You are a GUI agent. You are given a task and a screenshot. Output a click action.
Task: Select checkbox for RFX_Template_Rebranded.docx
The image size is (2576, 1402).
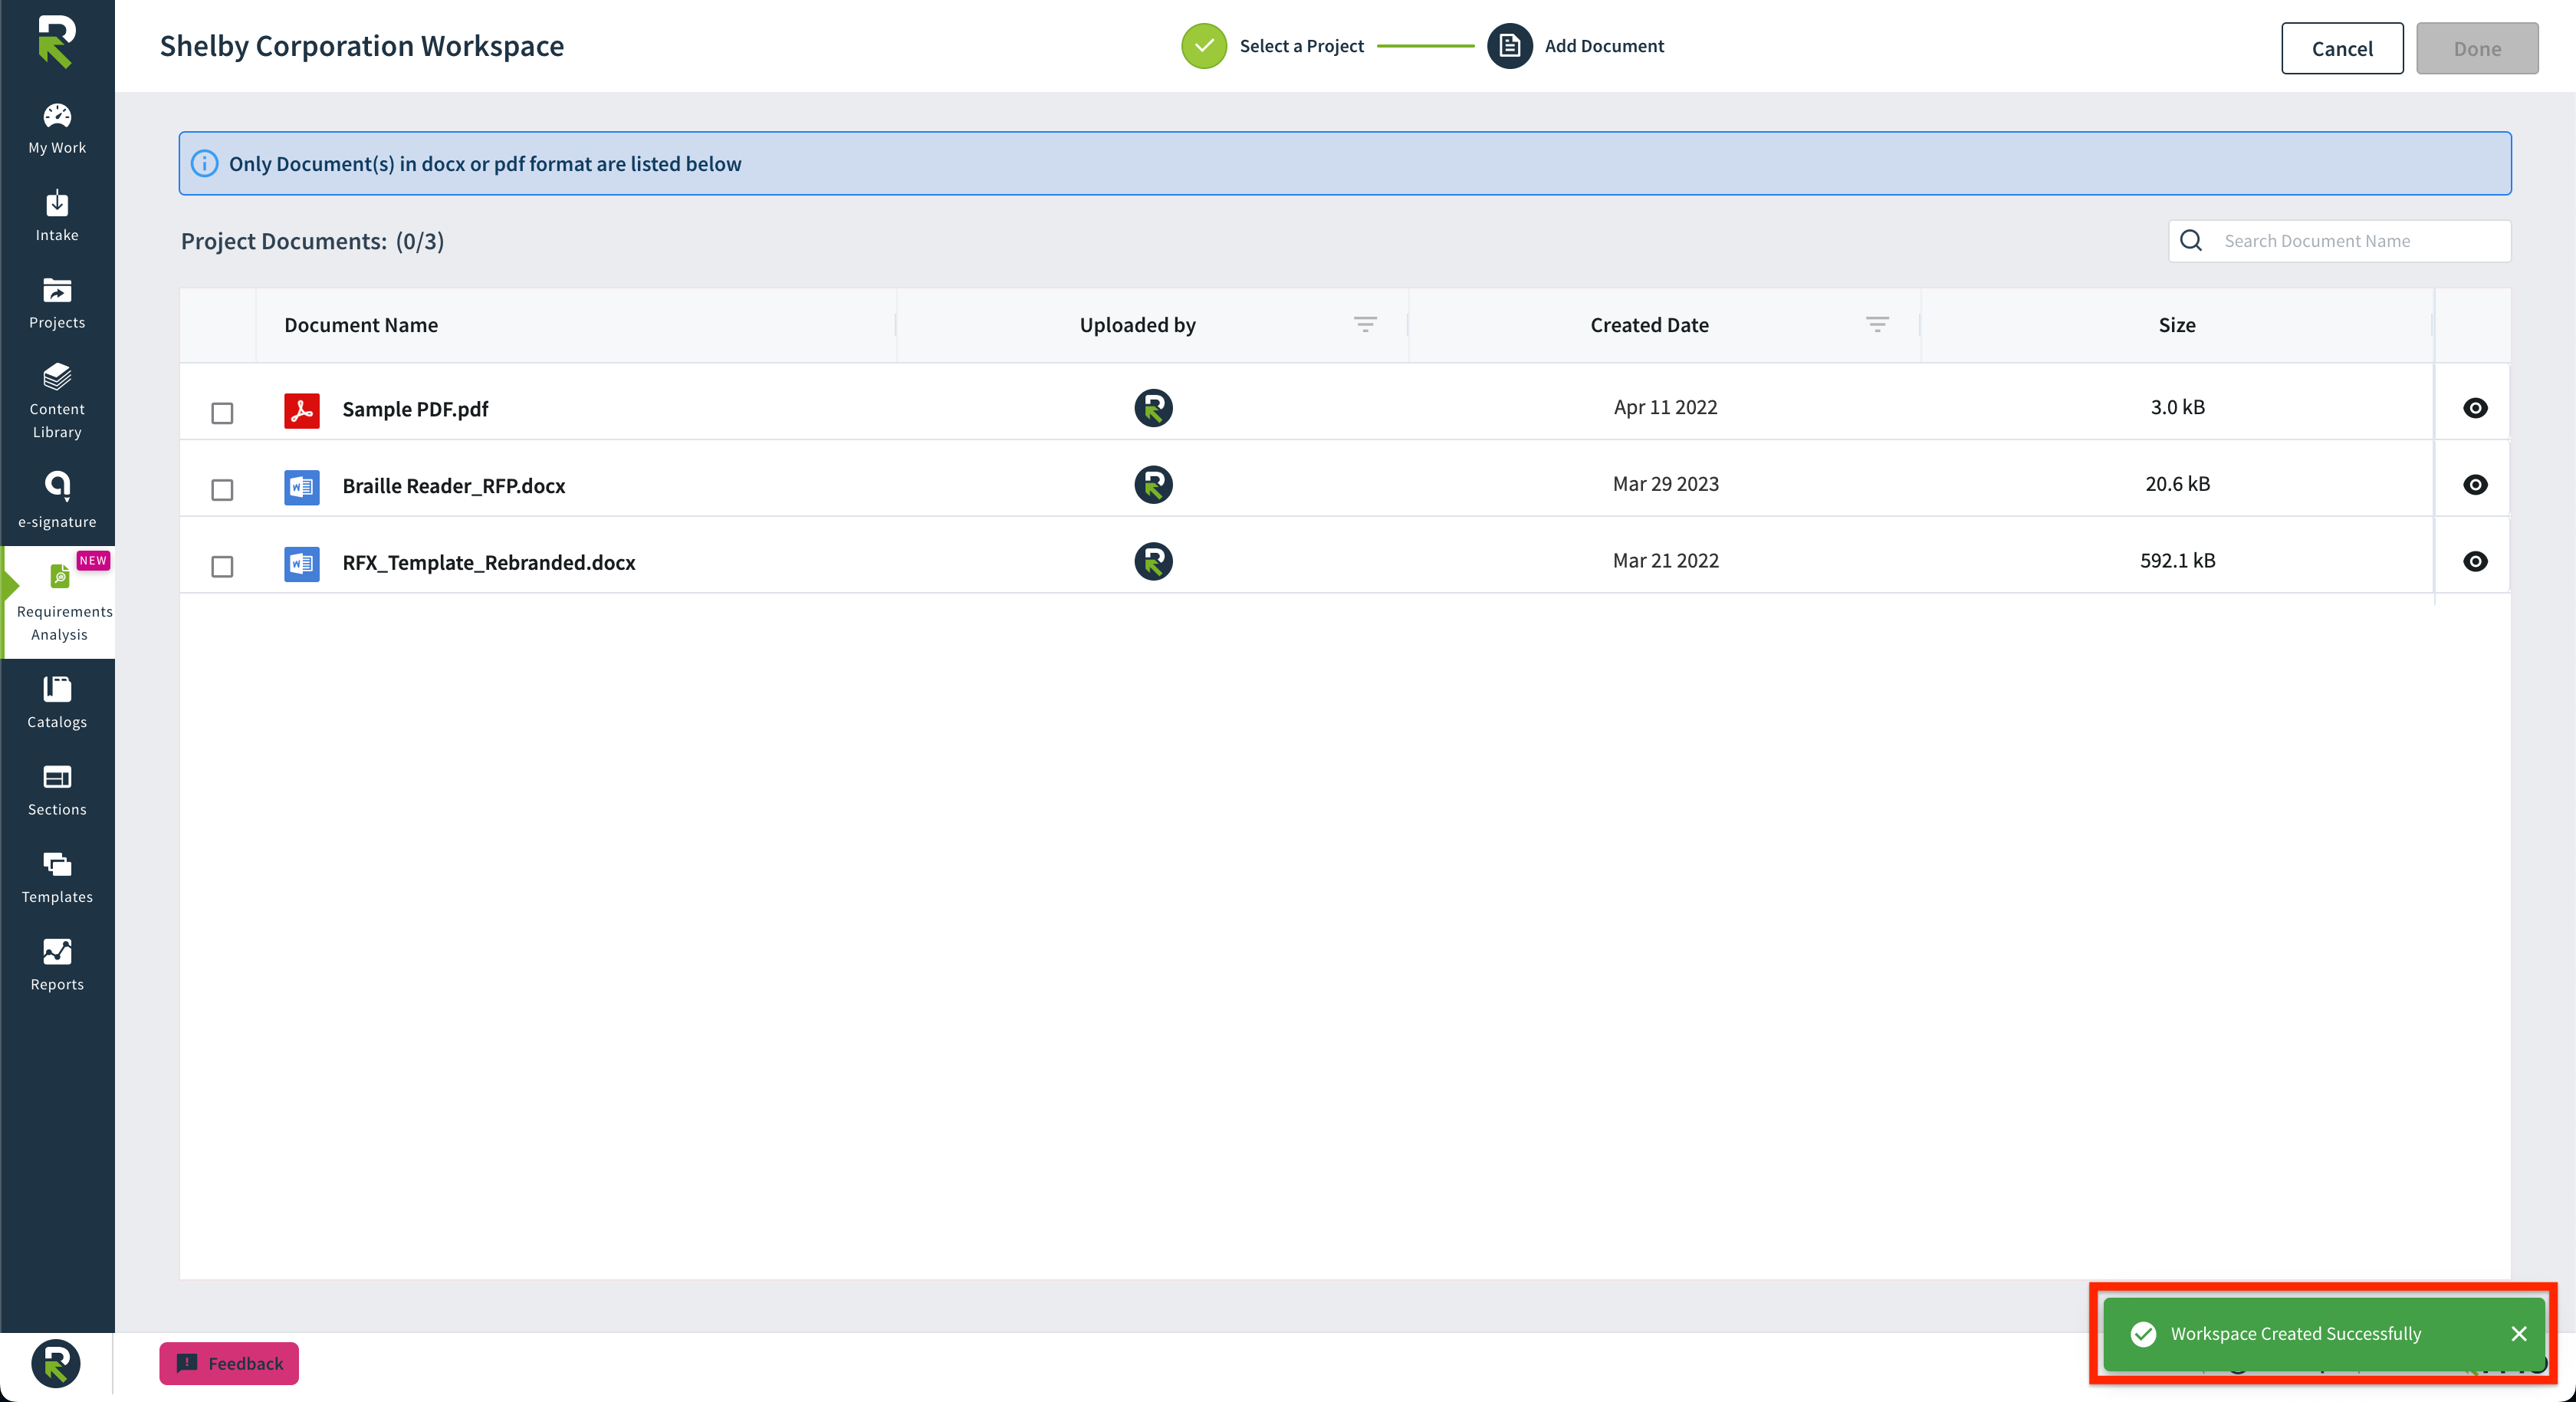[222, 567]
